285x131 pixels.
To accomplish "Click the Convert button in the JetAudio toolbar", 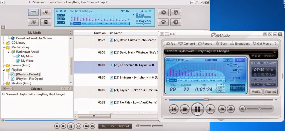I will click(187, 44).
